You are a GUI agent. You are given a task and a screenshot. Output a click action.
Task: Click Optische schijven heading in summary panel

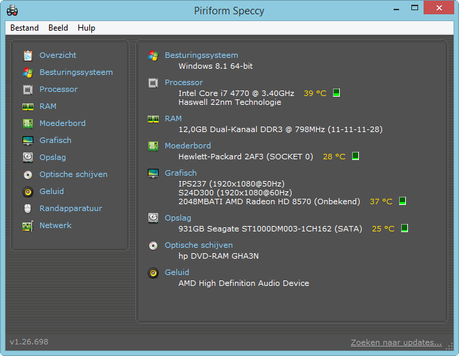point(199,245)
